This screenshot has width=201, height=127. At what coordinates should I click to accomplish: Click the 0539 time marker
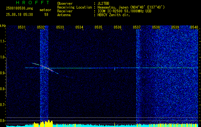(x=175, y=27)
